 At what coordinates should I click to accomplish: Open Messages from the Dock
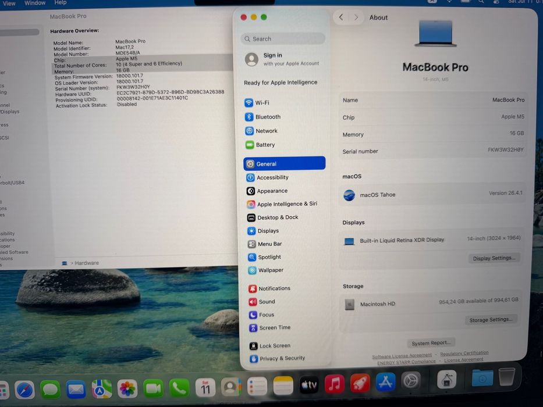(50, 390)
